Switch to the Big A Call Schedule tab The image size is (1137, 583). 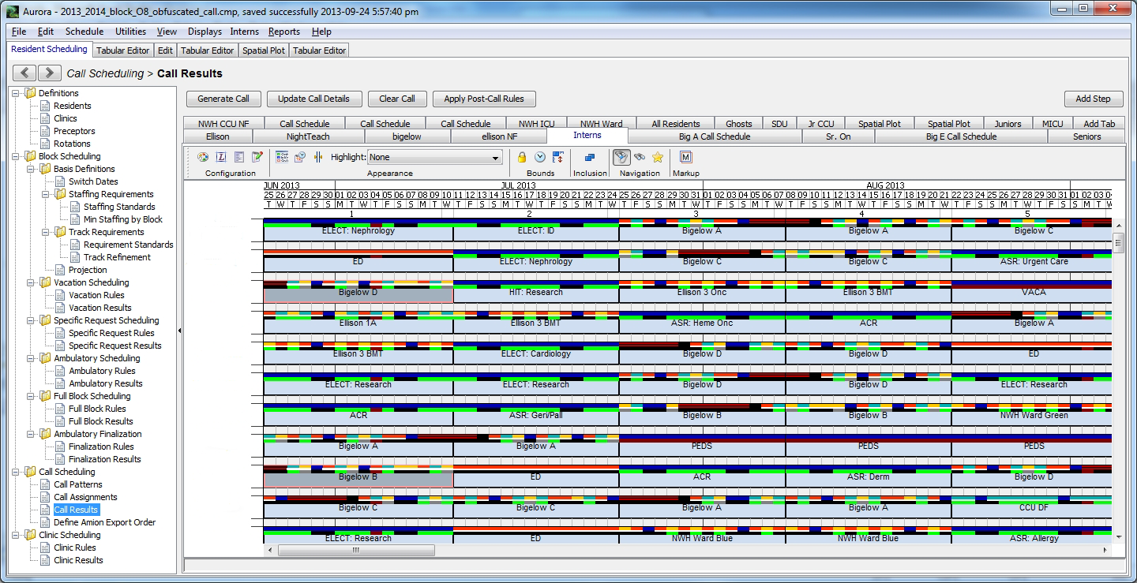[x=714, y=136]
